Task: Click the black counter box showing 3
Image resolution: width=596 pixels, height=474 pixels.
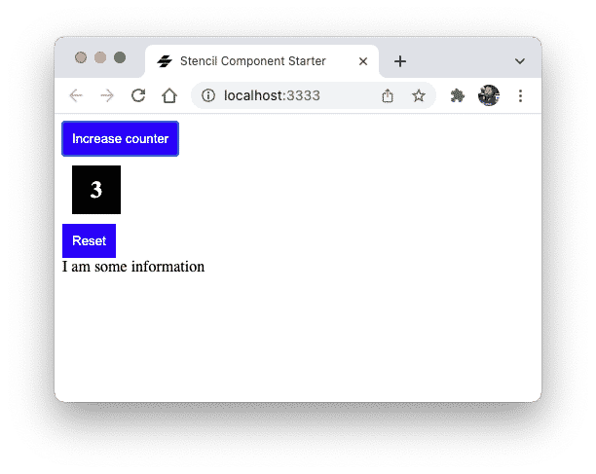Action: [x=96, y=190]
